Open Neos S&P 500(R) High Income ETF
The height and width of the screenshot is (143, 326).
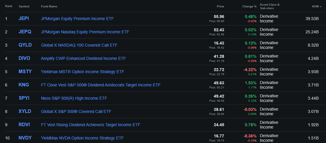74,98
